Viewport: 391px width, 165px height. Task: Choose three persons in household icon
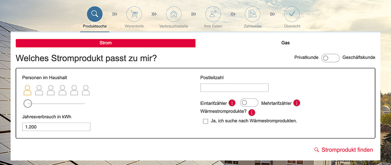pyautogui.click(x=51, y=90)
